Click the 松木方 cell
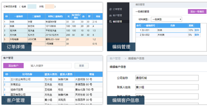 point(36,35)
